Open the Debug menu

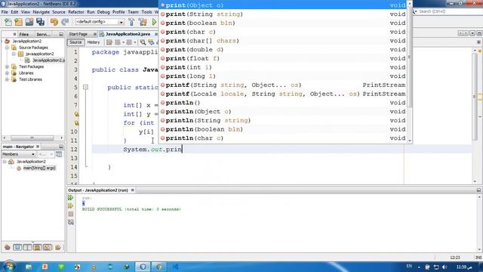click(103, 12)
